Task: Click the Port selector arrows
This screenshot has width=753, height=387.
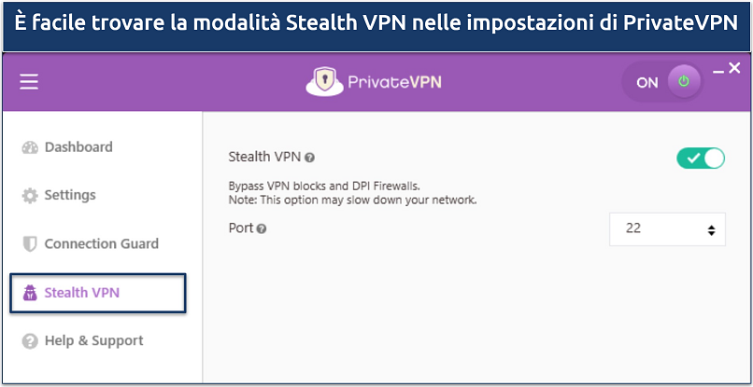Action: point(711,229)
